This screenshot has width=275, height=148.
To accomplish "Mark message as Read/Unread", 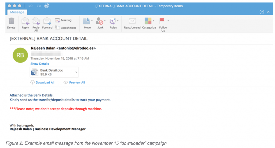I will coord(132,21).
